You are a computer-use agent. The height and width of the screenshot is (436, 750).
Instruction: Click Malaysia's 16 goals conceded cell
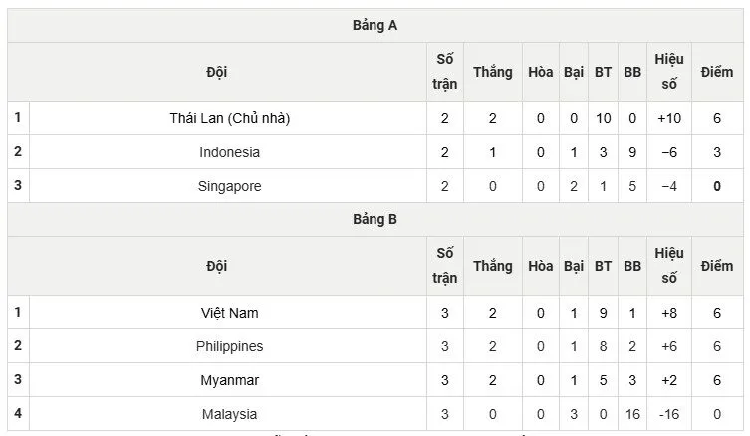coord(632,414)
